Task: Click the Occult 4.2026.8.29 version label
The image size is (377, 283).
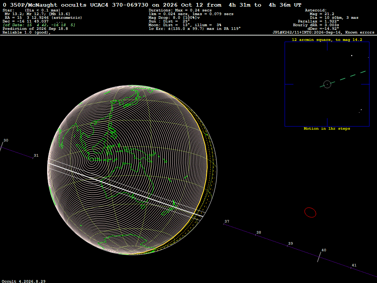Action: tap(24, 281)
